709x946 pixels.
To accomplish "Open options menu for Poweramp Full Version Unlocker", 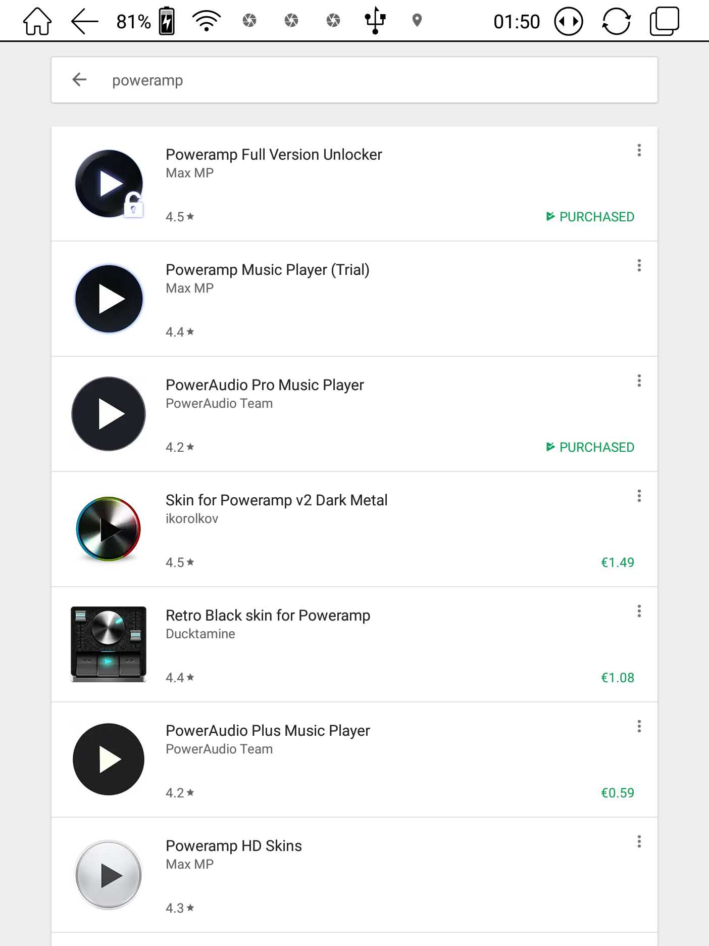I will click(639, 150).
